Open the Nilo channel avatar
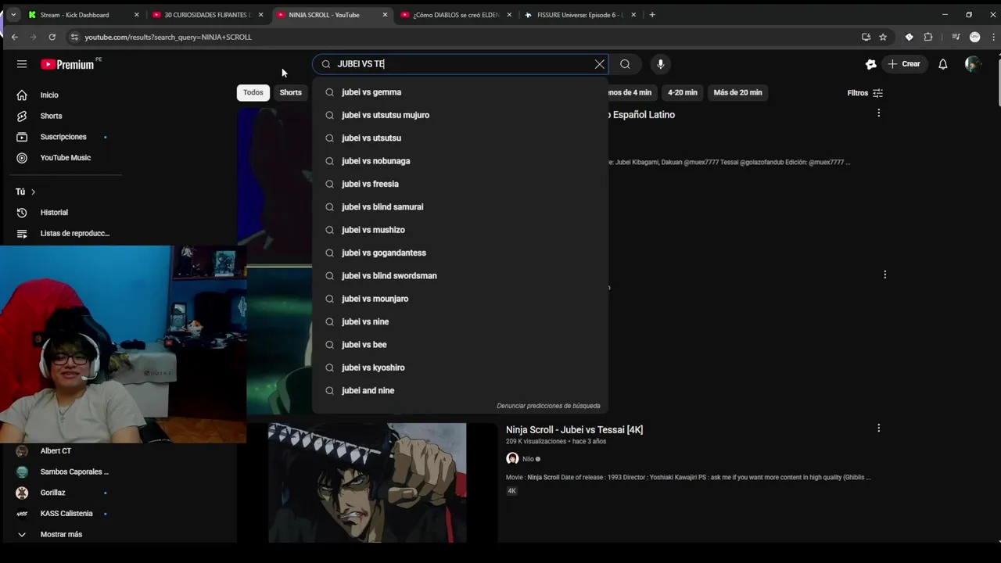This screenshot has height=563, width=1001. (x=512, y=459)
